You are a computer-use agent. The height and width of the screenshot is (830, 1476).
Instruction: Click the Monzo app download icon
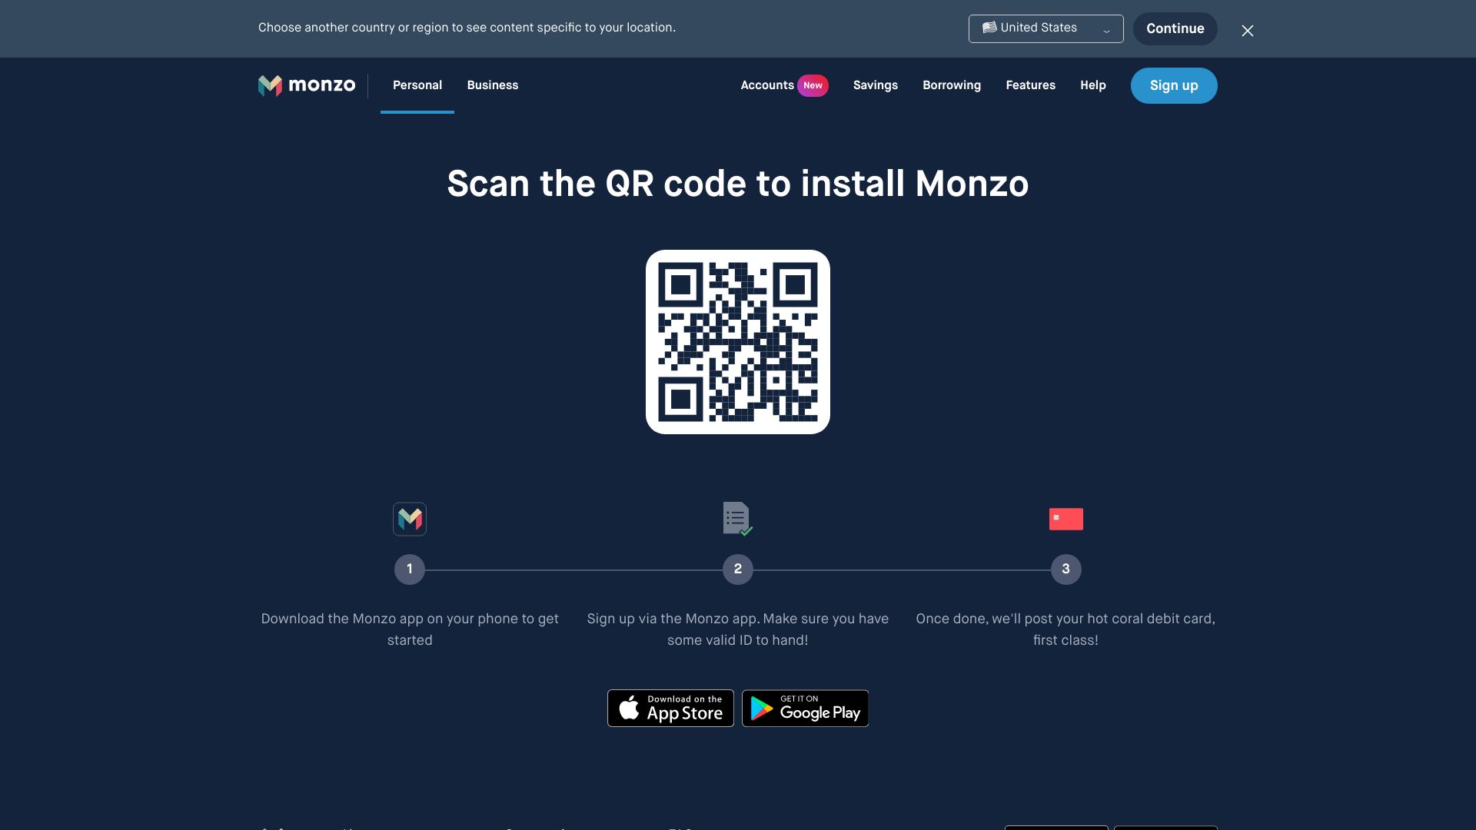coord(410,519)
